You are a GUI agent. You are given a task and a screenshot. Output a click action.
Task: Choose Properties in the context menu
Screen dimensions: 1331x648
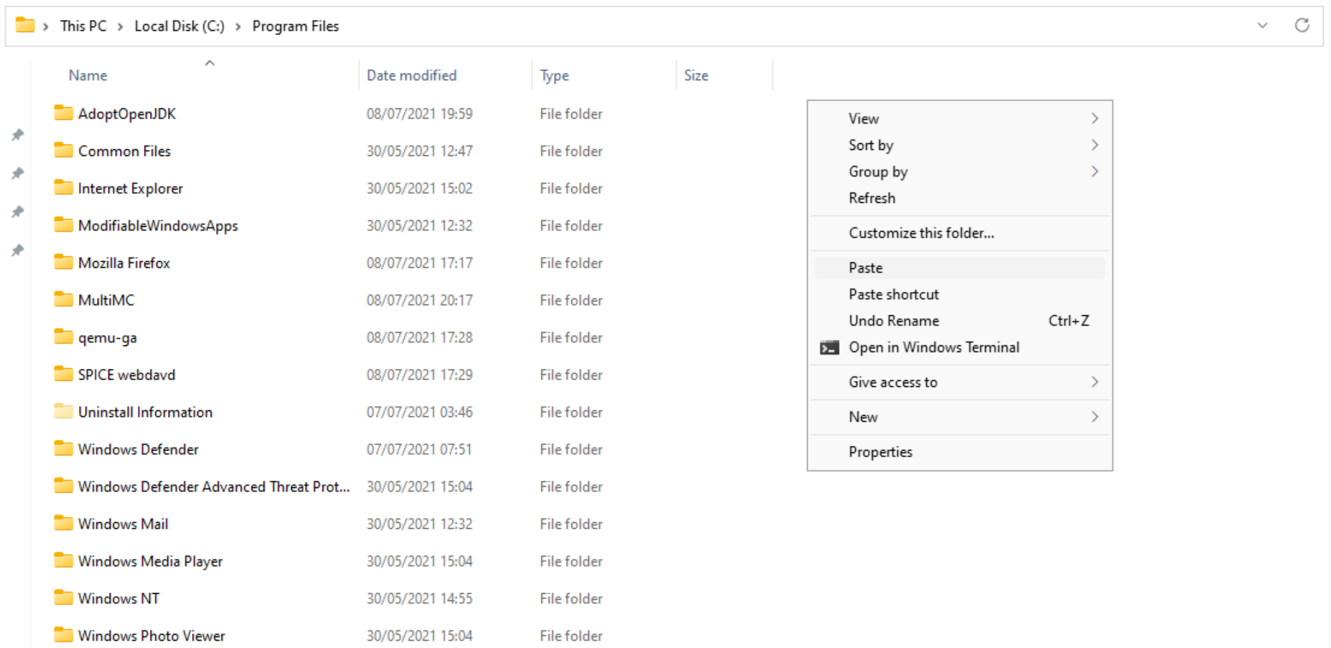pos(880,452)
